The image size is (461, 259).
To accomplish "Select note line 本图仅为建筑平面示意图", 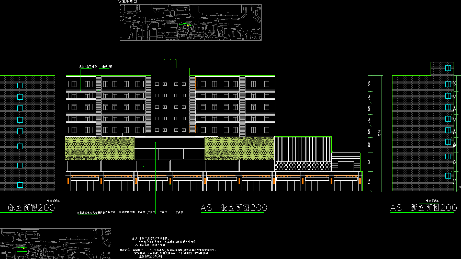I will click(154, 238).
